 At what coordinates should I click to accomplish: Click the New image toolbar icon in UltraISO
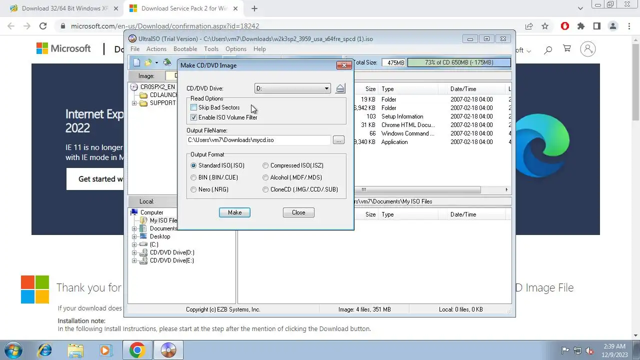coord(136,62)
